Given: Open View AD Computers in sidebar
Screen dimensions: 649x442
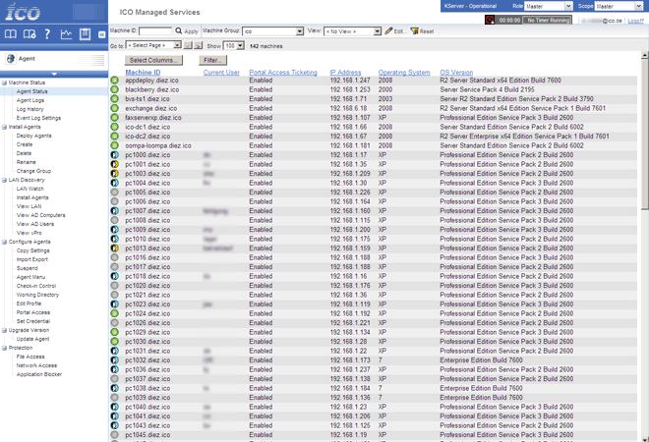Looking at the screenshot, I should tap(40, 215).
